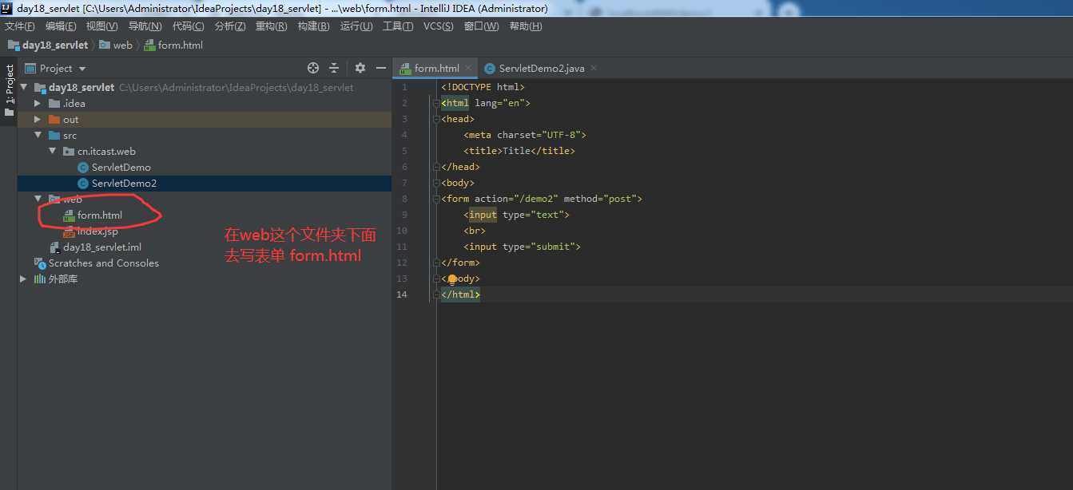
Task: Open the 窗口(W) menu
Action: [x=481, y=26]
